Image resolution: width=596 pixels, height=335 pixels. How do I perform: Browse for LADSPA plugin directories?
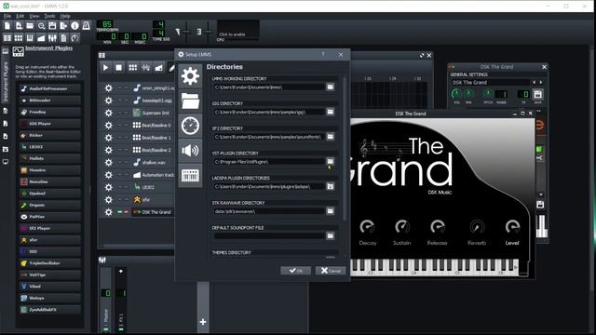click(331, 186)
